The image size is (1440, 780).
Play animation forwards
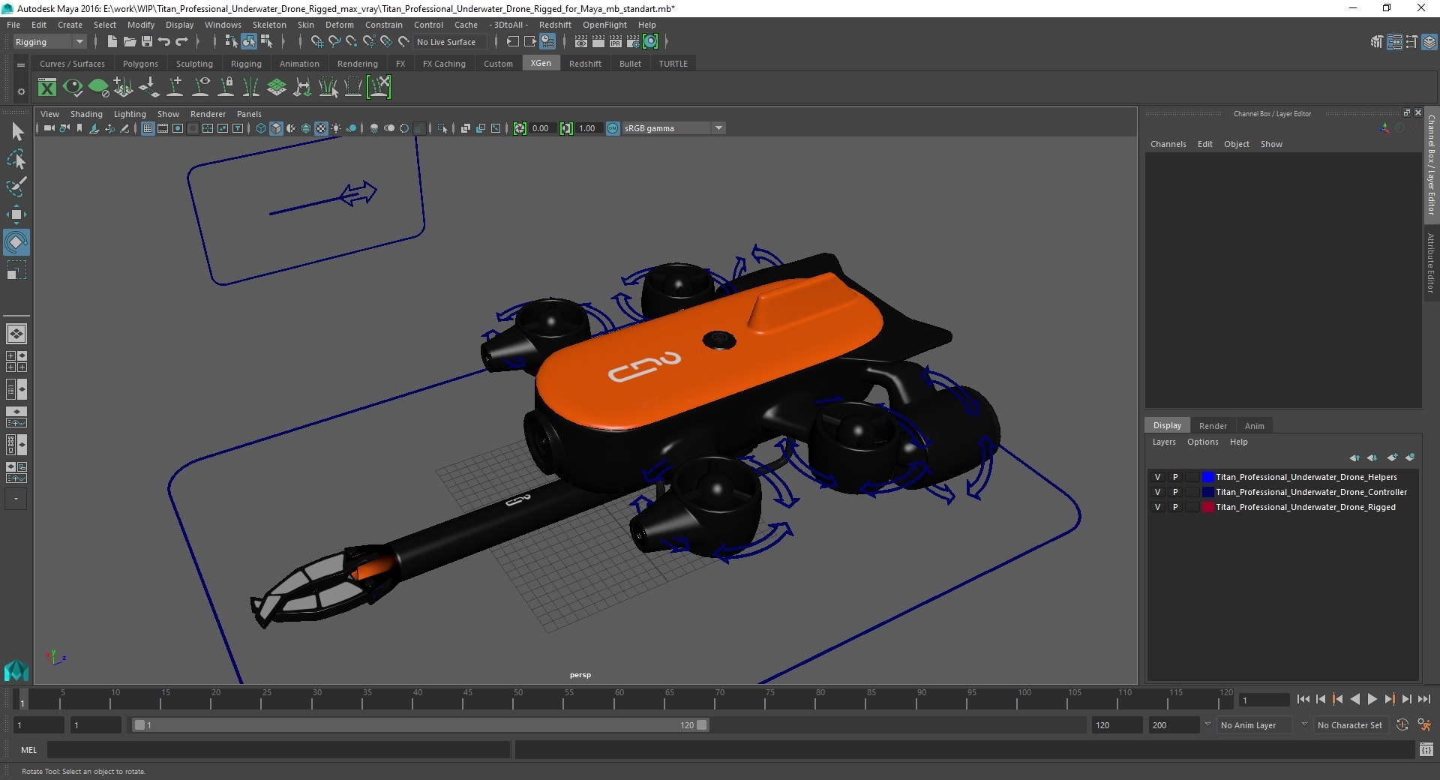coord(1372,699)
